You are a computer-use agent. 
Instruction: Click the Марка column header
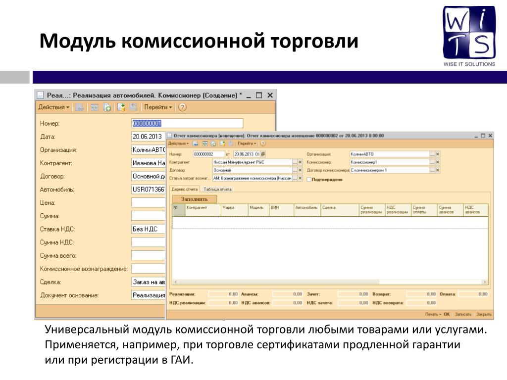point(234,210)
